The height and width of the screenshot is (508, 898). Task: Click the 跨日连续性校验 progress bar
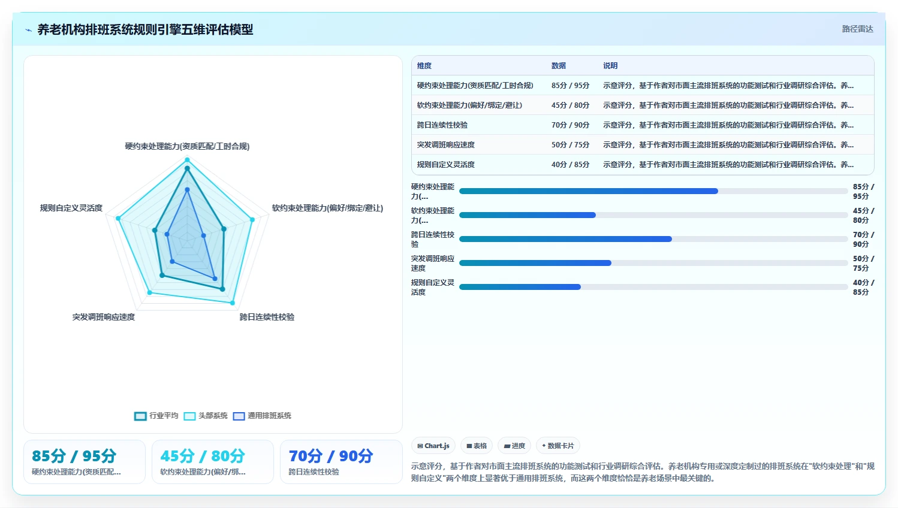(x=653, y=239)
